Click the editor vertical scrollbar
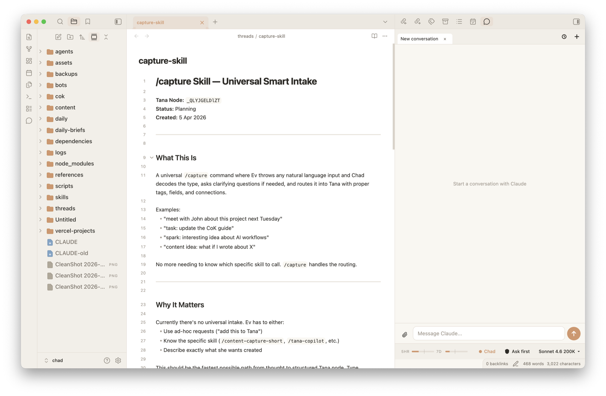Image resolution: width=606 pixels, height=396 pixels. pyautogui.click(x=393, y=96)
